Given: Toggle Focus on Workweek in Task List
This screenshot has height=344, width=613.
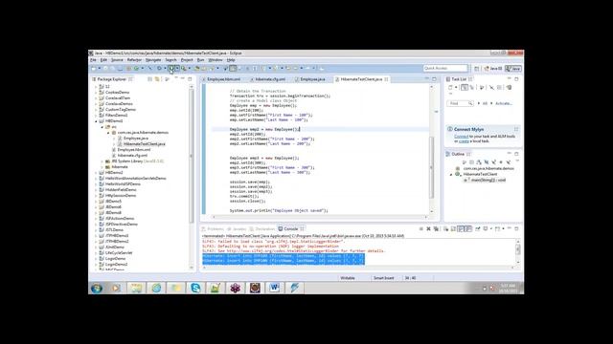Looking at the screenshot, I should [482, 88].
